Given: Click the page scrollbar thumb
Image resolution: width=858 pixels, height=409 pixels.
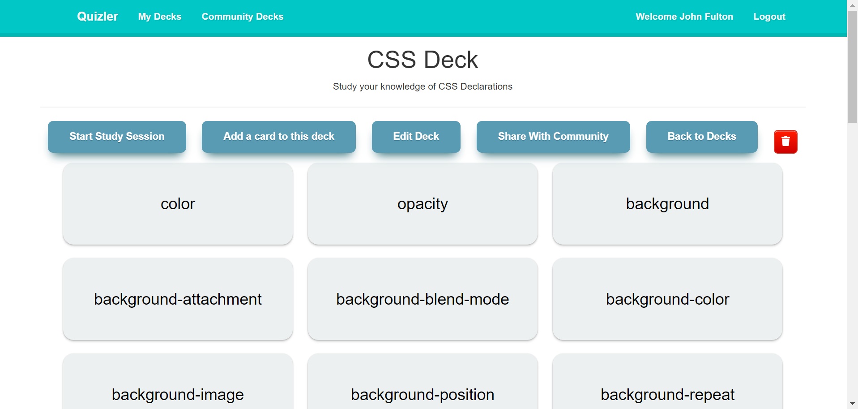Looking at the screenshot, I should click(x=852, y=67).
